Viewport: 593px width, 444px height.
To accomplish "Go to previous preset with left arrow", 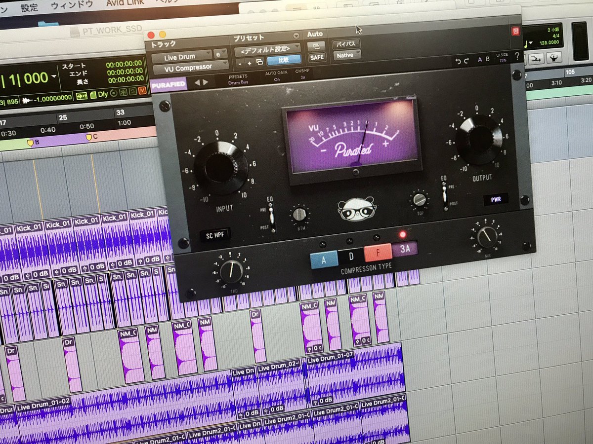I will click(x=197, y=82).
